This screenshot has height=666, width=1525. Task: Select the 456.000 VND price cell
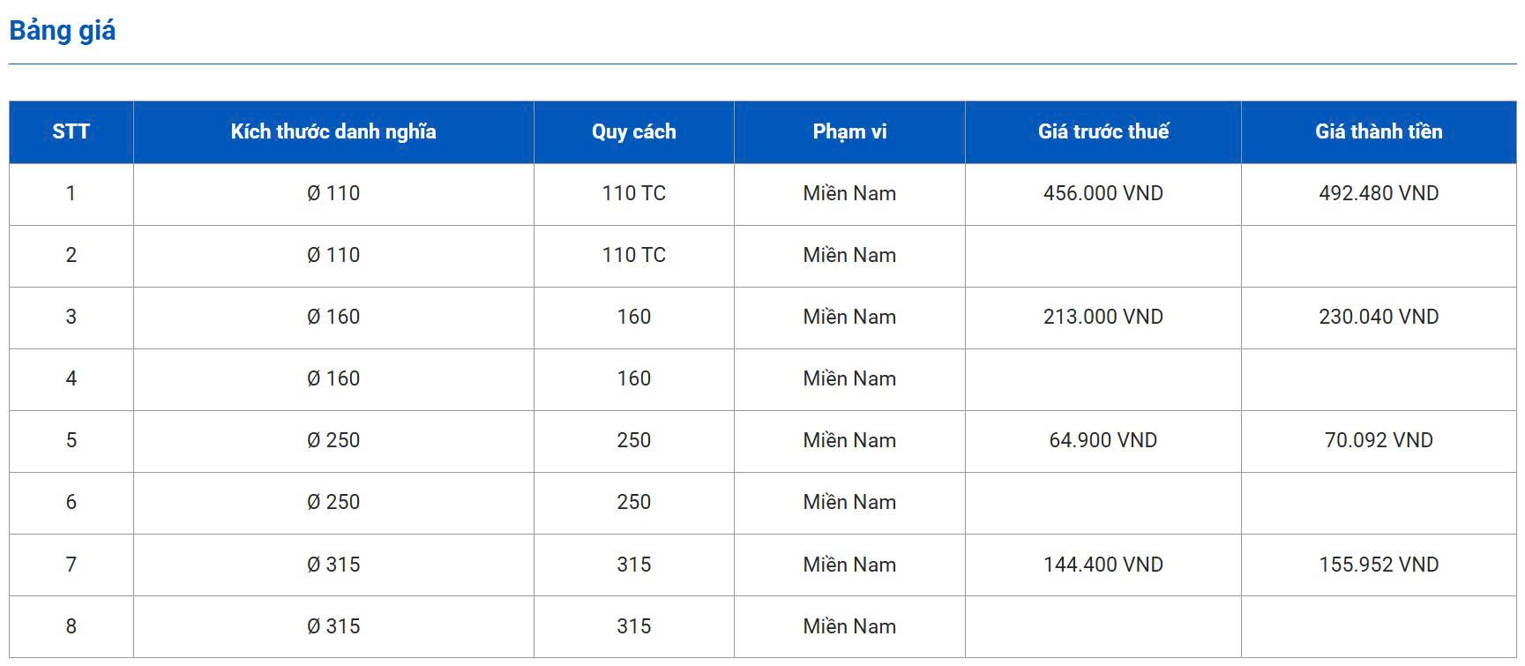(x=1103, y=194)
